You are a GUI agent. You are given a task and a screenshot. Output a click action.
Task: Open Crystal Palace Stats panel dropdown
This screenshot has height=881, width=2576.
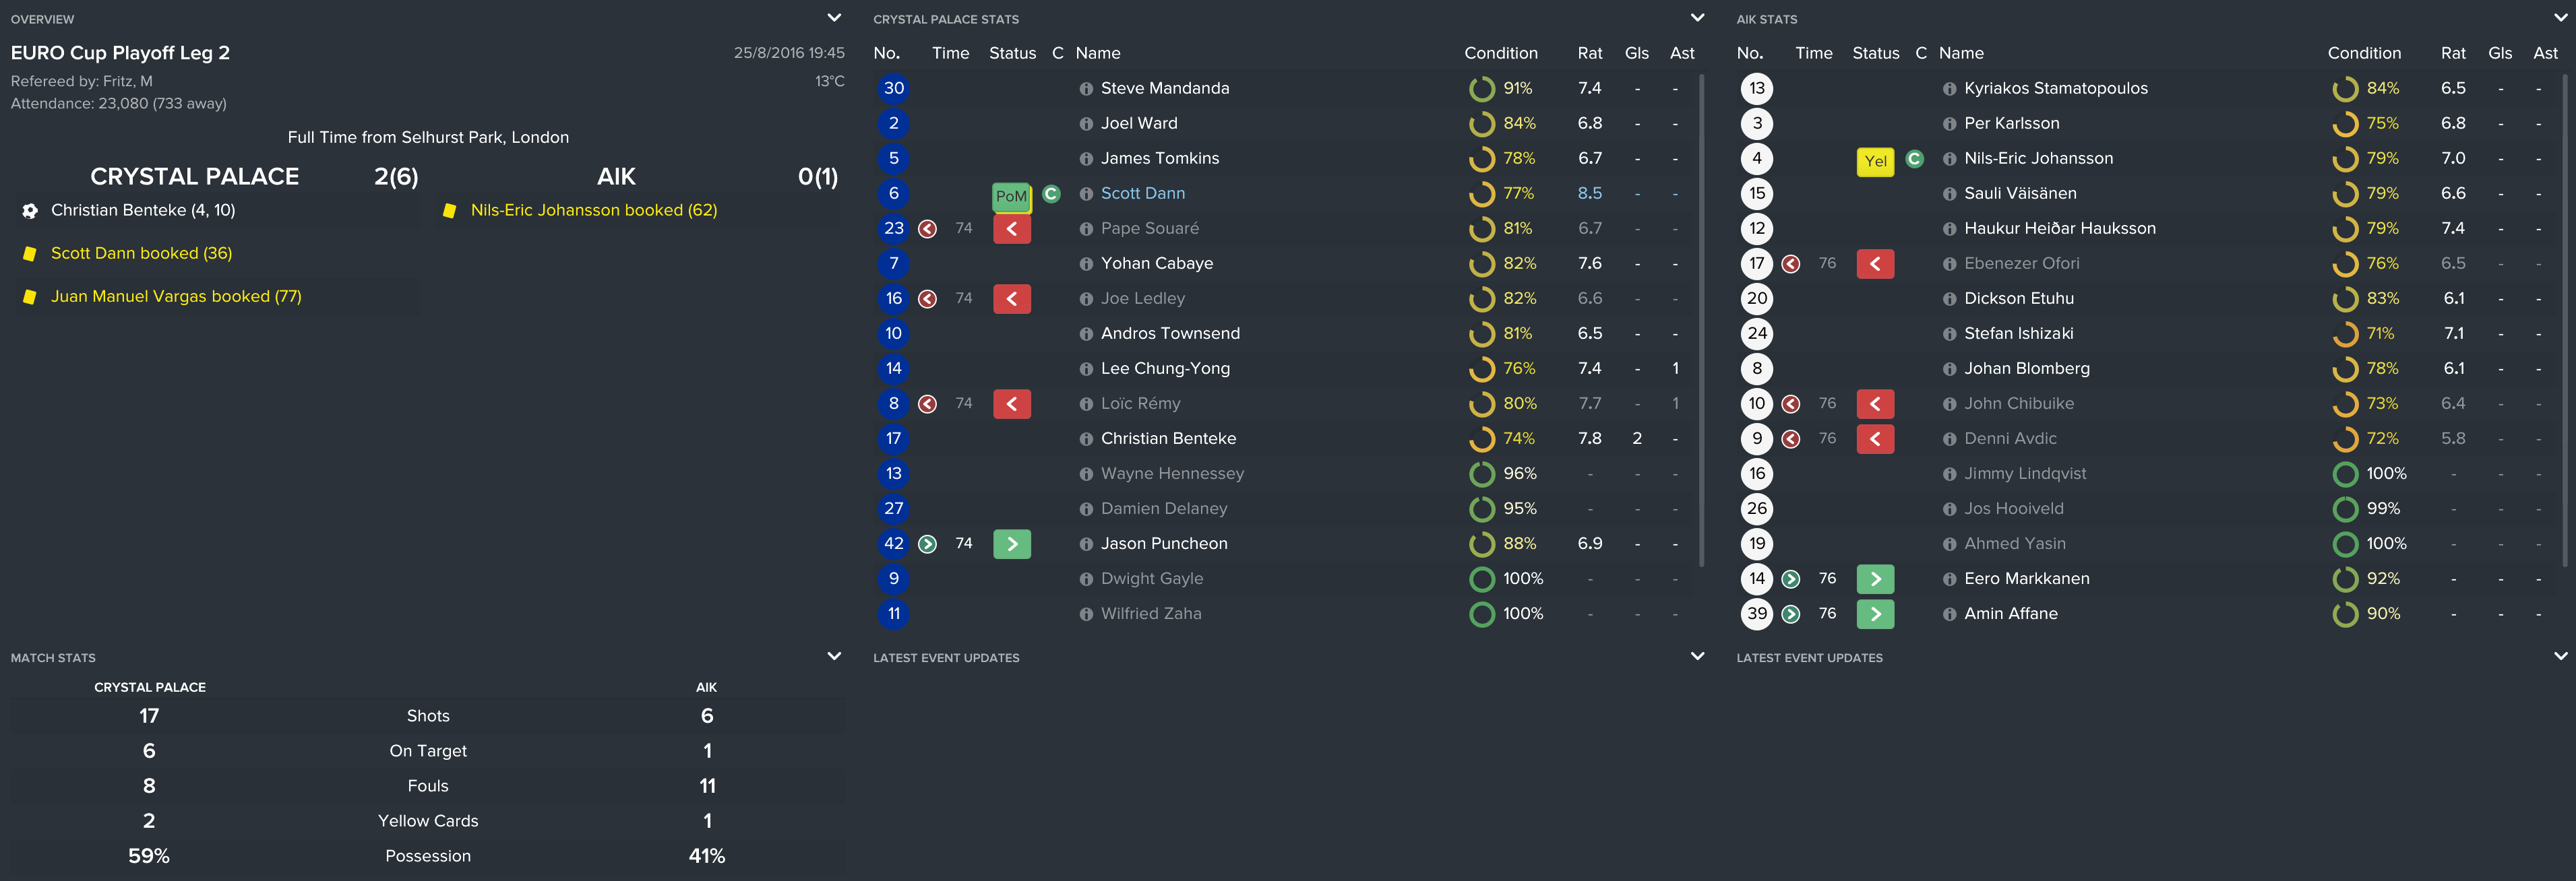[1697, 18]
